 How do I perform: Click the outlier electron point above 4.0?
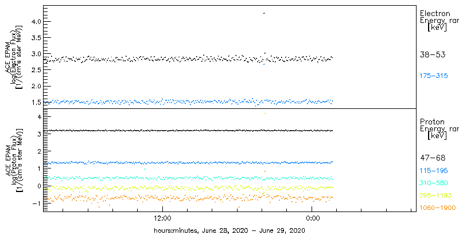pyautogui.click(x=264, y=13)
